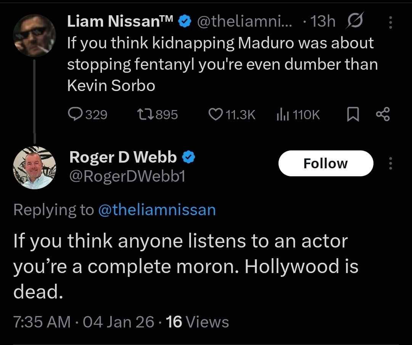Open more options beside the Follow button

(390, 163)
